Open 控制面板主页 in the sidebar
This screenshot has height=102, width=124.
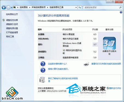tap(12, 14)
